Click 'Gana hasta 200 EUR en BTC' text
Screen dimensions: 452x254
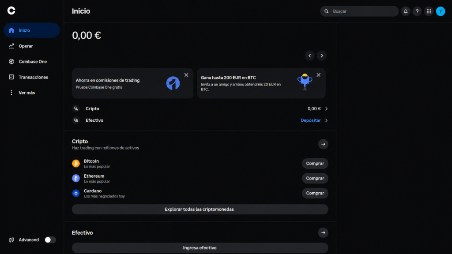pyautogui.click(x=228, y=78)
